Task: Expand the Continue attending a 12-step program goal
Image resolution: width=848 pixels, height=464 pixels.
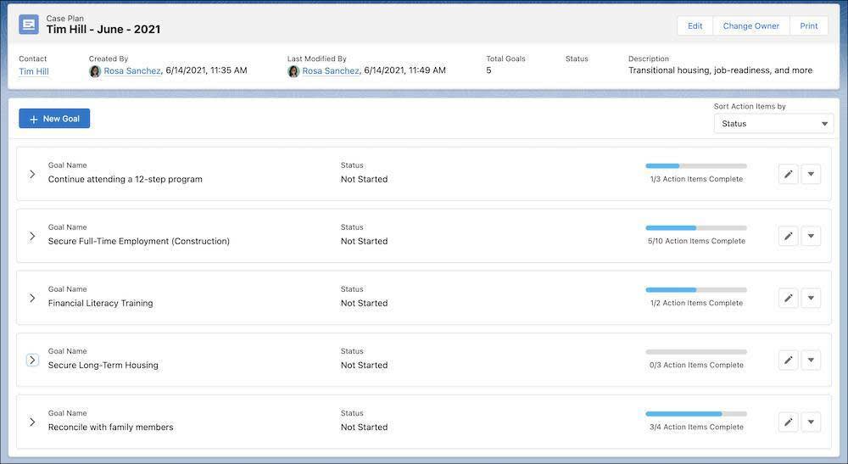Action: coord(32,174)
